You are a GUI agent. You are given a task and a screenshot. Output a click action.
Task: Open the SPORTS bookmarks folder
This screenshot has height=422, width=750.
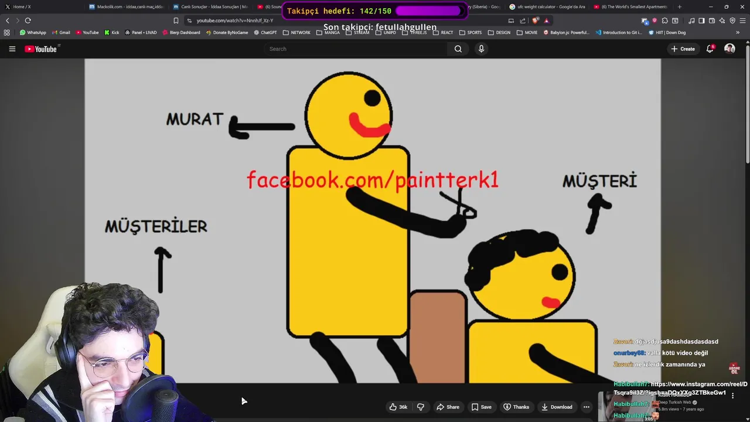tap(470, 32)
